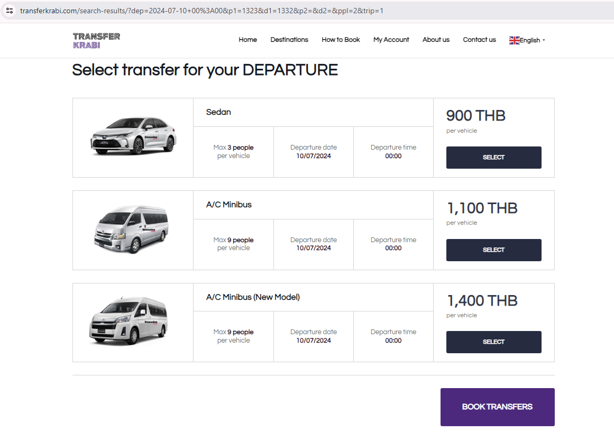Click the A/C Minibus vehicle image
This screenshot has height=432, width=614.
point(131,231)
